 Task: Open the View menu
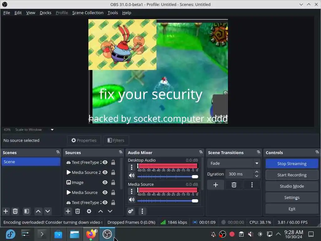click(31, 13)
